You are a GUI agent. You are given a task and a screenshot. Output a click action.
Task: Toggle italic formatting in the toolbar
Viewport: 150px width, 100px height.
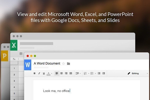click(39, 73)
